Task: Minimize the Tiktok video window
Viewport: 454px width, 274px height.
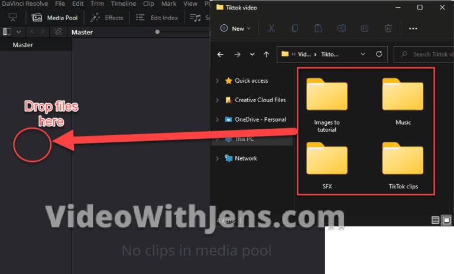Action: 398,7
